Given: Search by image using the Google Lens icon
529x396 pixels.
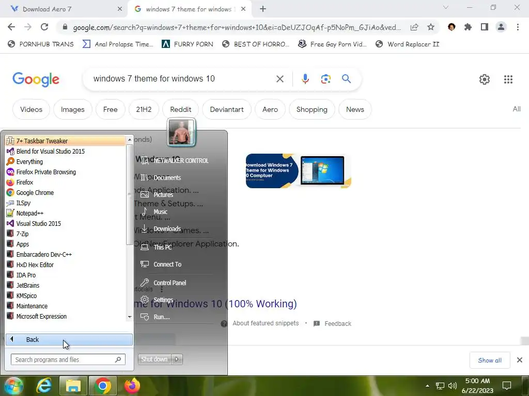Looking at the screenshot, I should point(325,79).
